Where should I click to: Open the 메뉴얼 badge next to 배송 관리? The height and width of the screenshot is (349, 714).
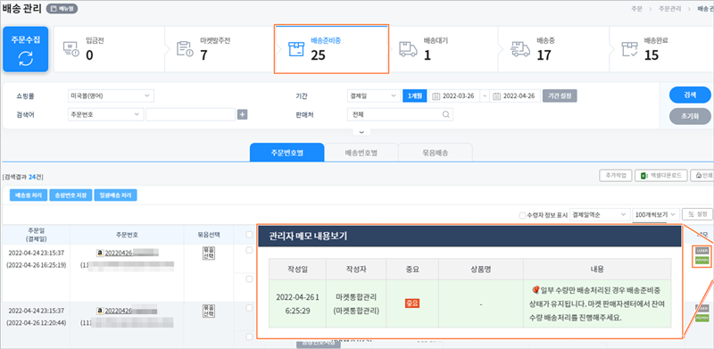point(62,9)
